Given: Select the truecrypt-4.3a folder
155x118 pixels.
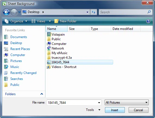Looking at the screenshot, I should point(59,58).
